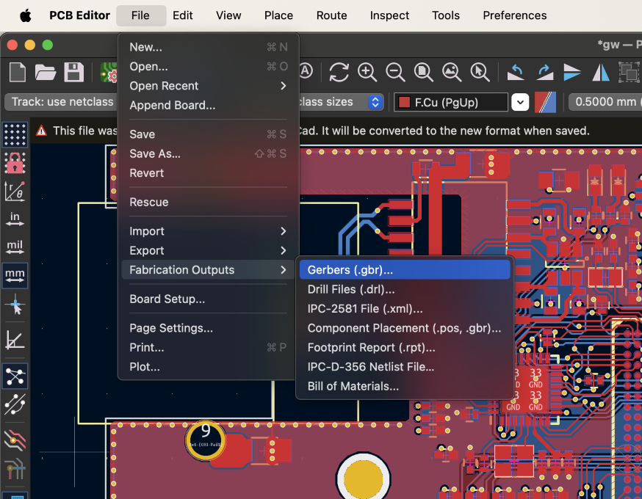642x499 pixels.
Task: Choose Board Setup... menu item
Action: 208,299
